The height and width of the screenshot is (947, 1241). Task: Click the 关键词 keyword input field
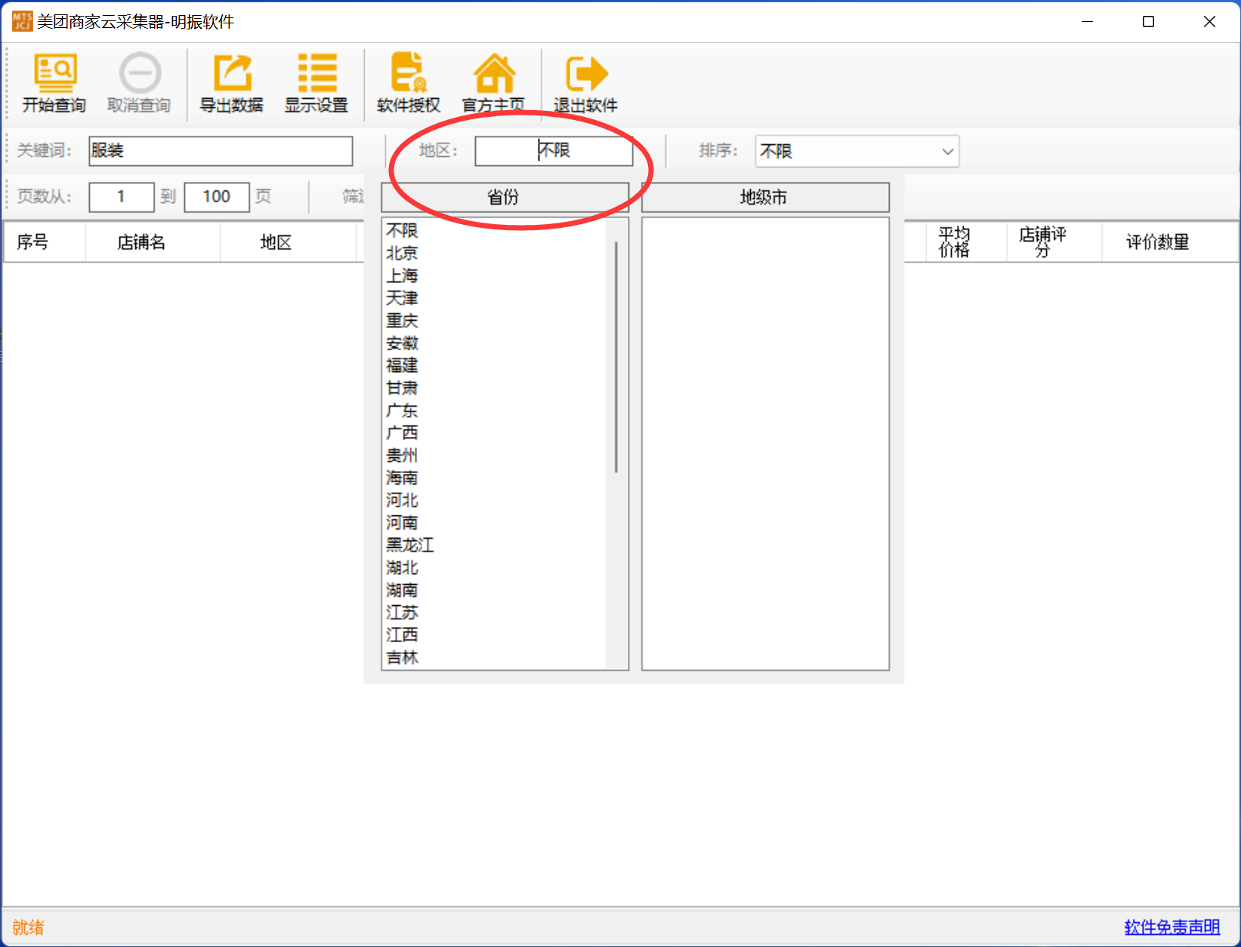tap(221, 151)
